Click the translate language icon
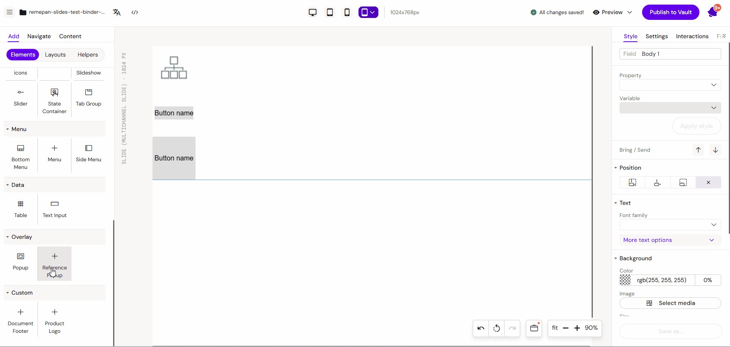The height and width of the screenshot is (347, 730). pyautogui.click(x=117, y=12)
